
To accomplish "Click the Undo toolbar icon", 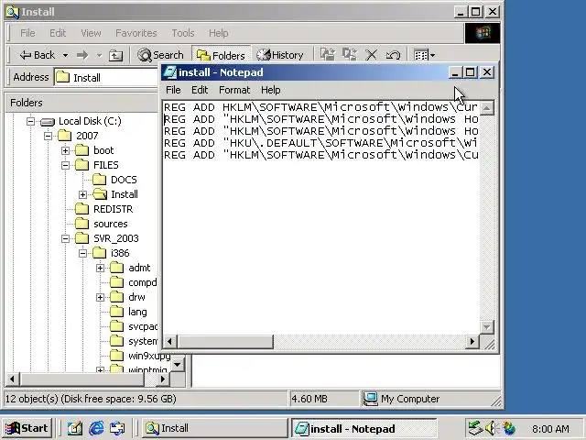I will [393, 55].
